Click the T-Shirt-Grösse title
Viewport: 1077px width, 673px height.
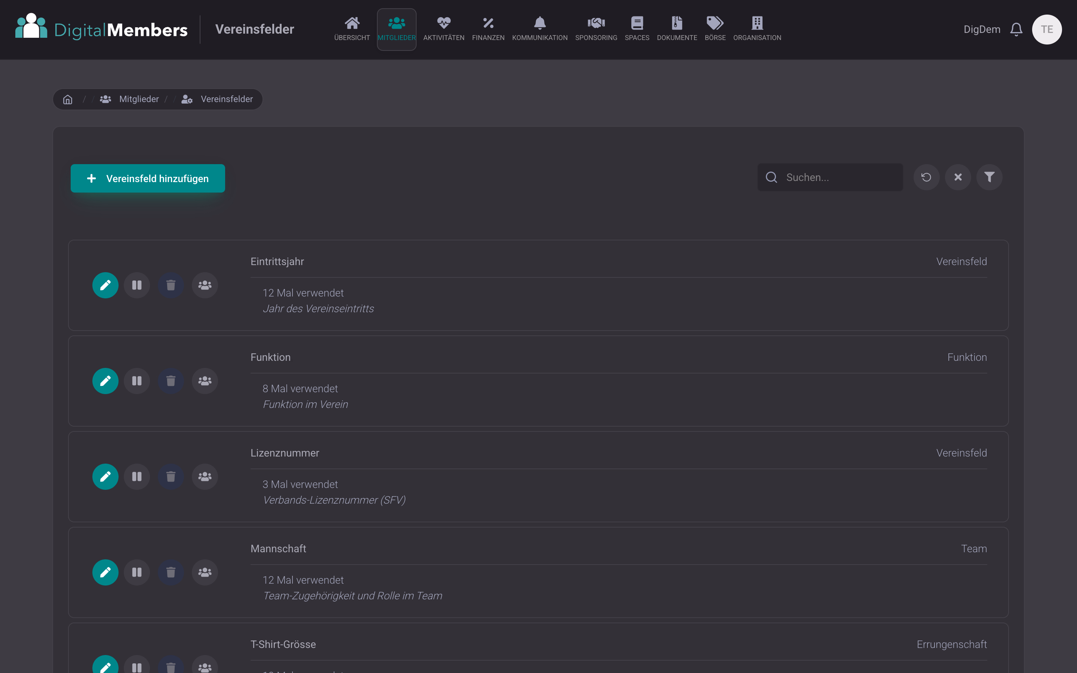(283, 645)
